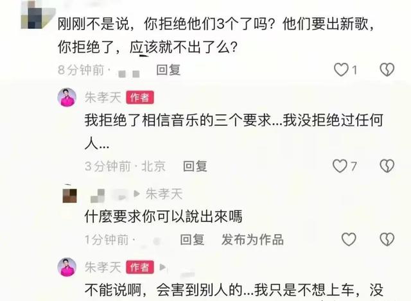Screen dimensions: 411x301
Task: Dislike the 什麼要求你可以說出來嗎 comment
Action: 387,239
